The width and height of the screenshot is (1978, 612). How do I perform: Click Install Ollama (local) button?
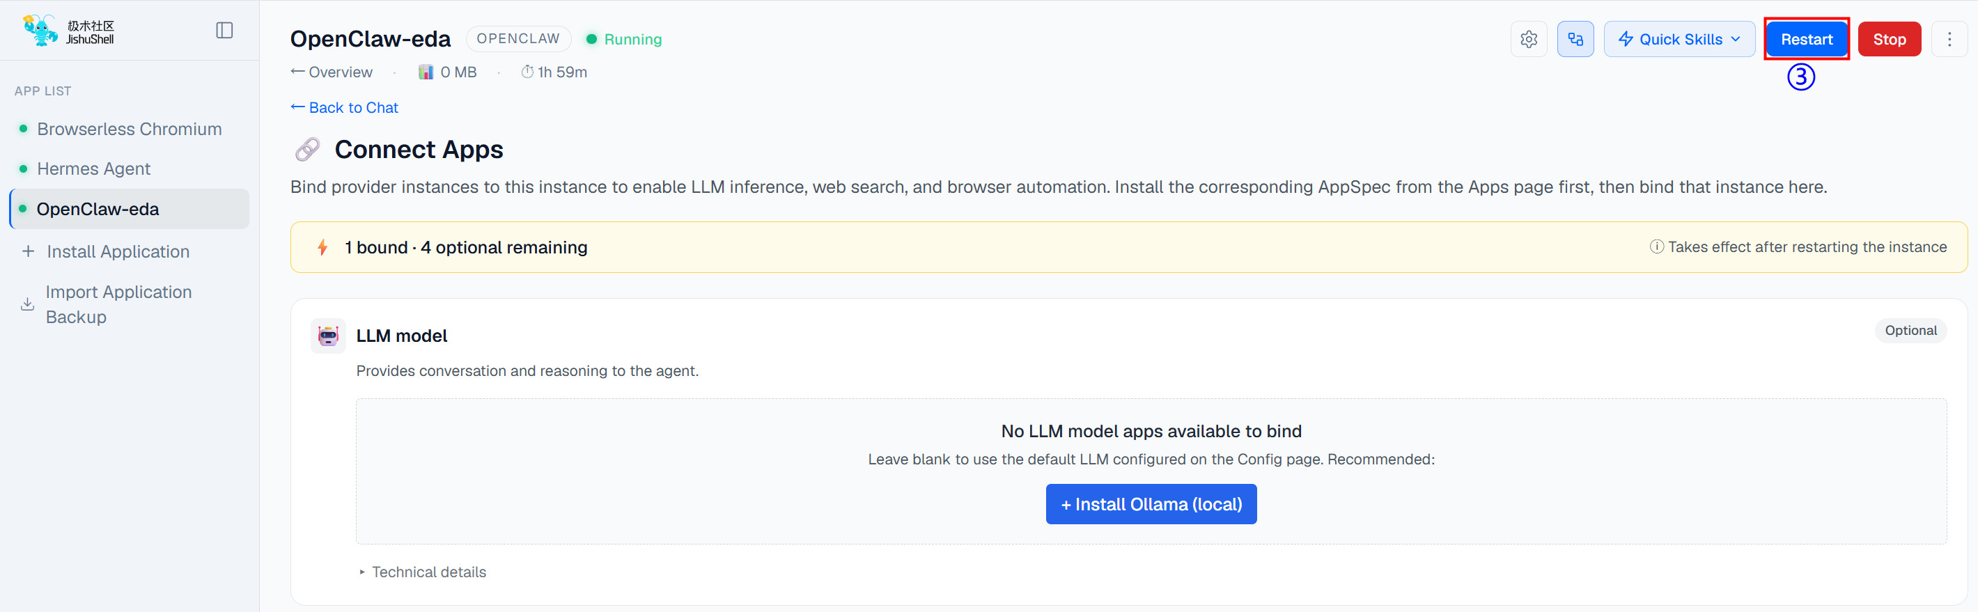point(1151,503)
